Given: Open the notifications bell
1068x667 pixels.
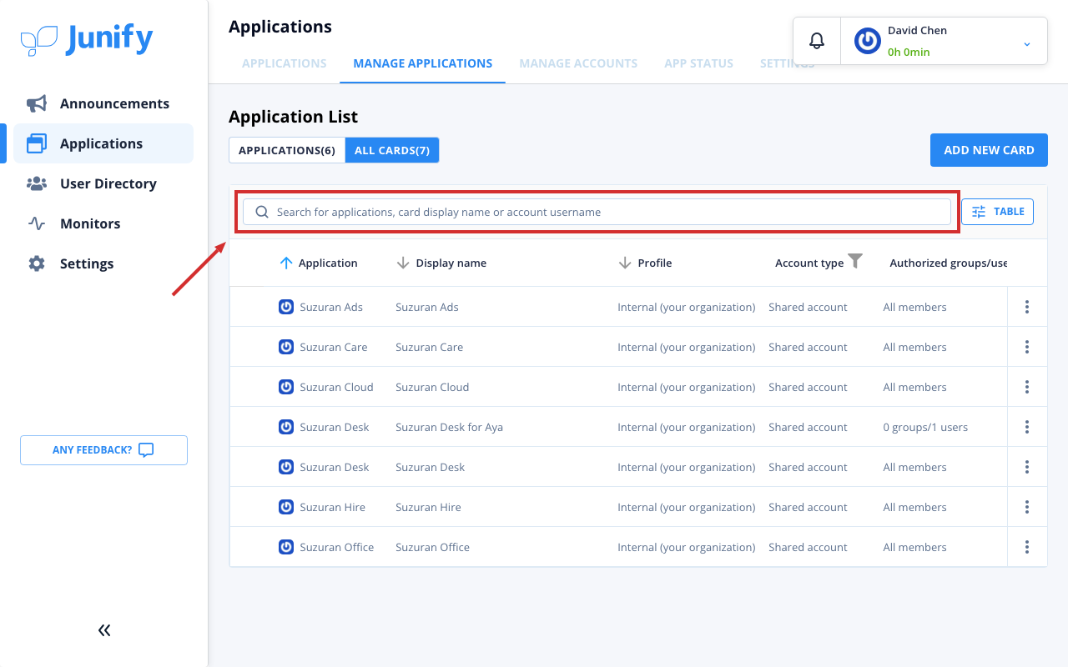Looking at the screenshot, I should click(x=817, y=41).
